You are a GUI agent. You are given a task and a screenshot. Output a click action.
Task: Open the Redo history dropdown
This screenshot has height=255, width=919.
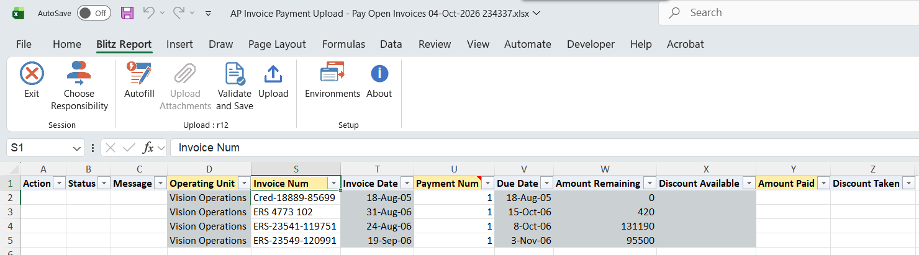pyautogui.click(x=192, y=13)
